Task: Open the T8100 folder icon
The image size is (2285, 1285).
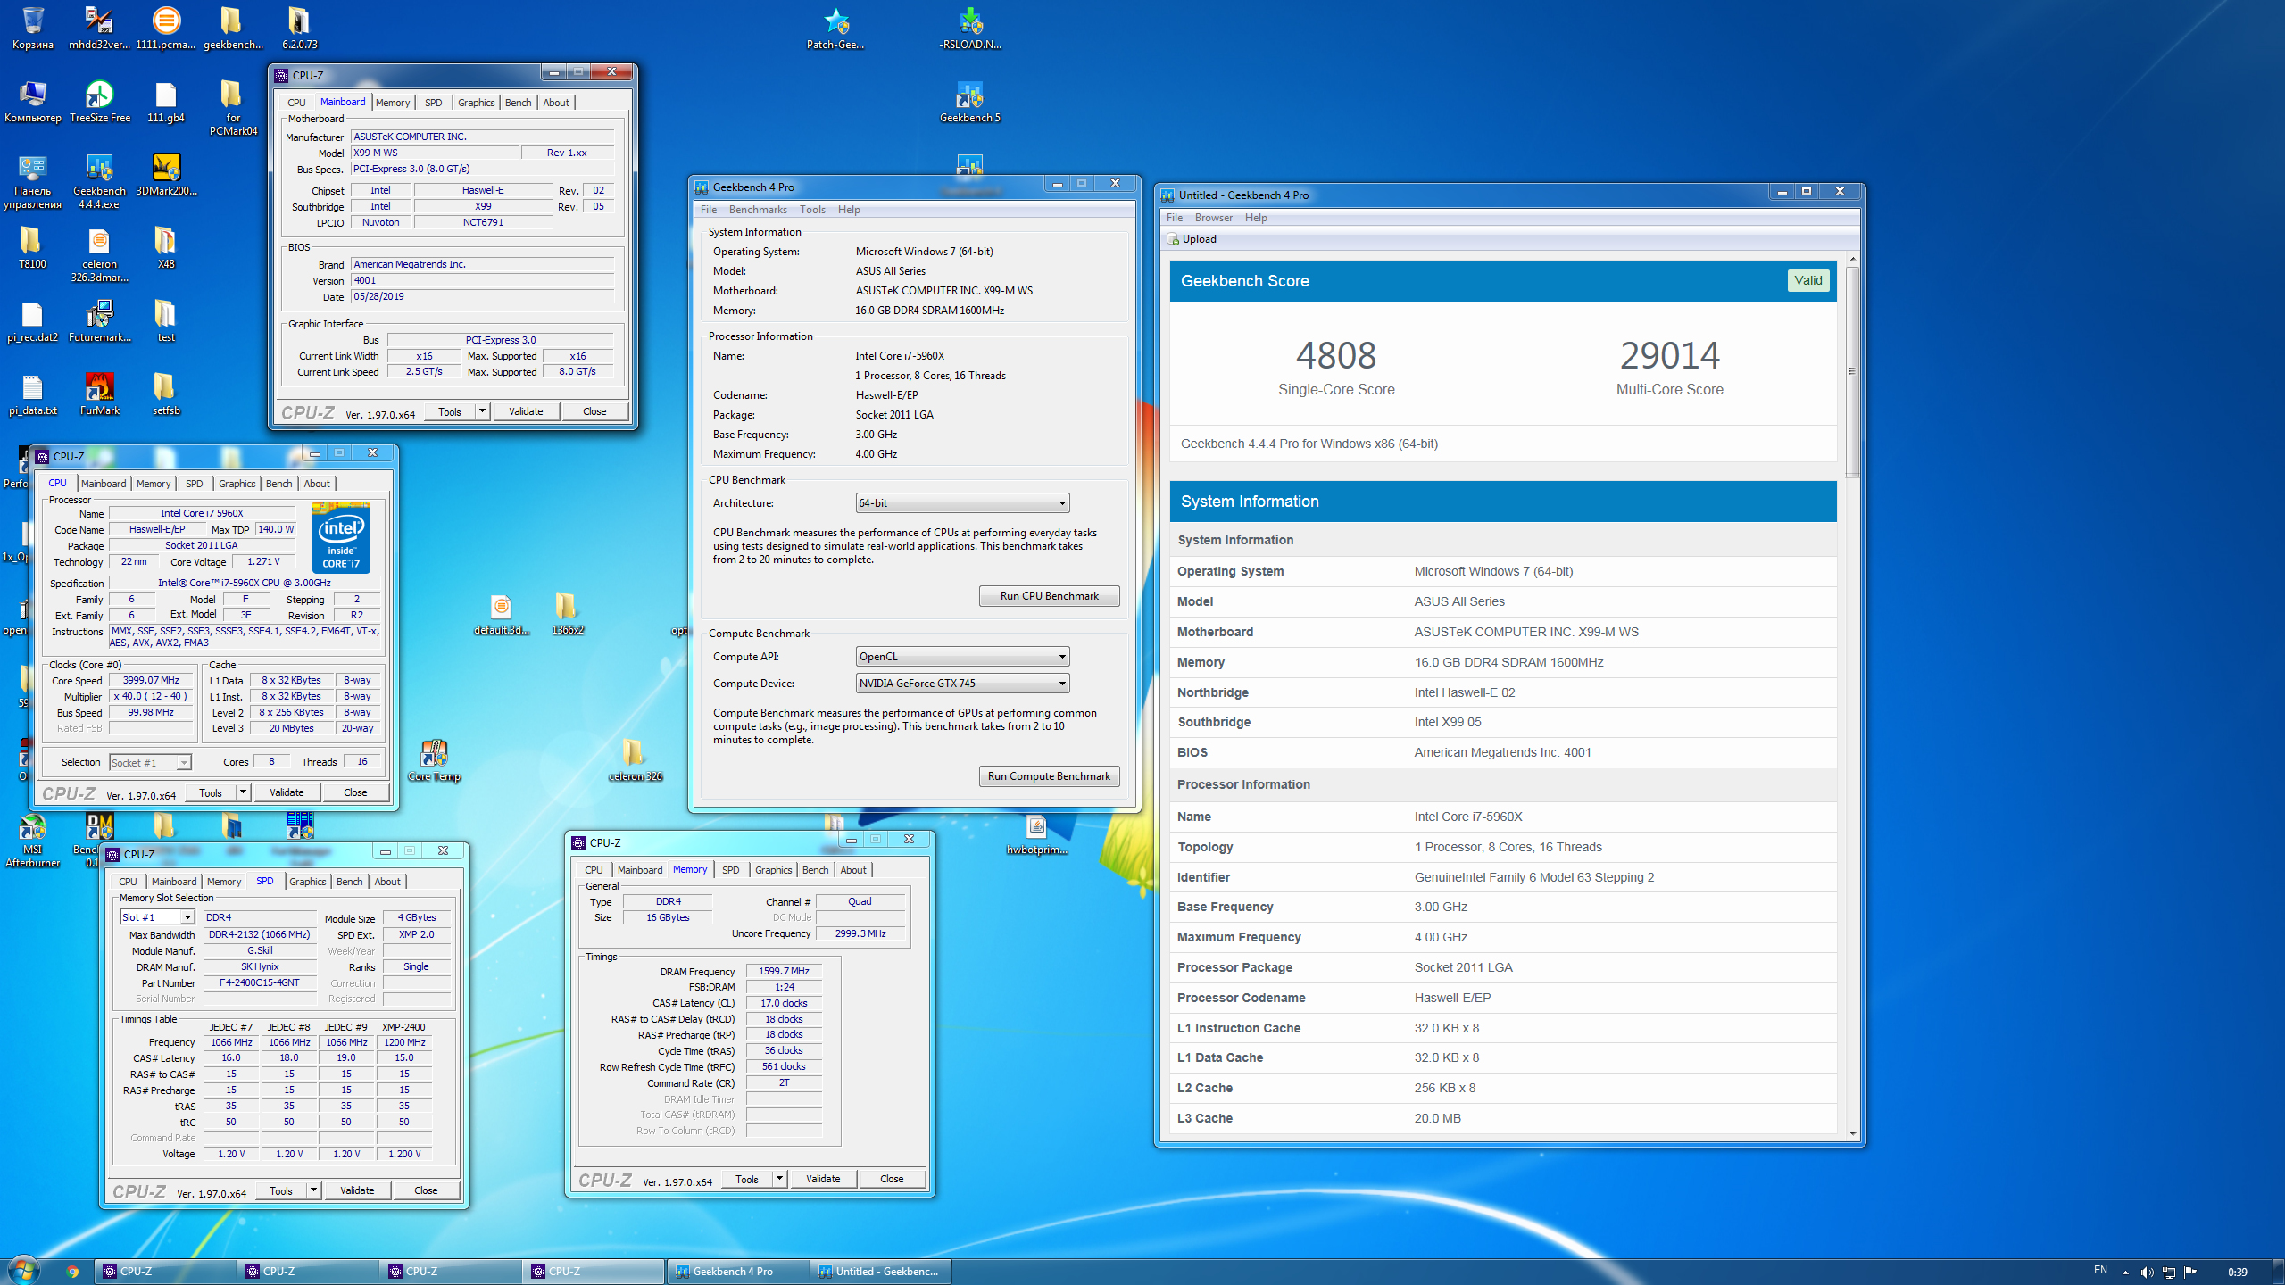Action: [33, 247]
